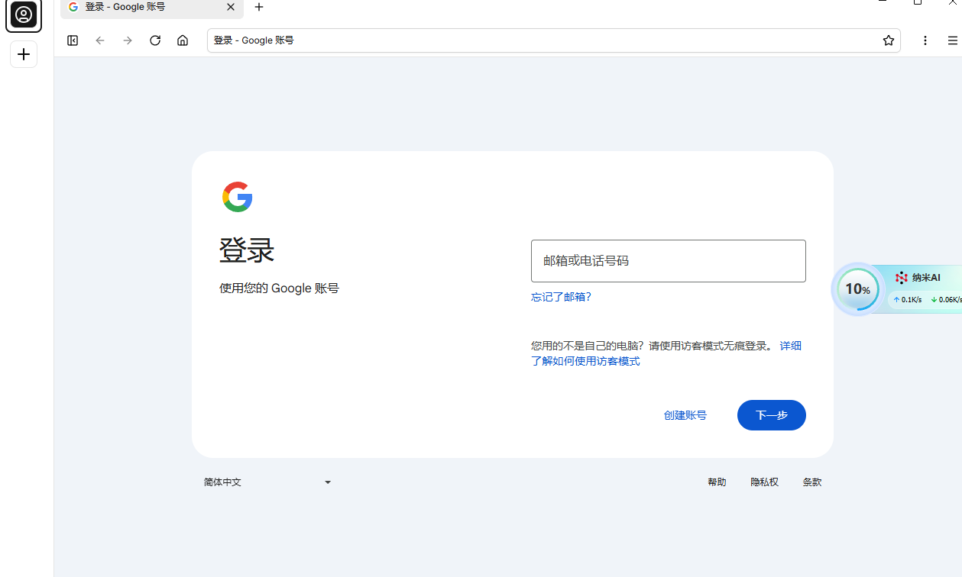962x577 pixels.
Task: Open the three-dot browser menu
Action: (x=925, y=40)
